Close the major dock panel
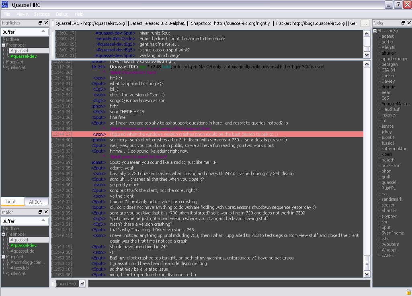 click(x=46, y=212)
